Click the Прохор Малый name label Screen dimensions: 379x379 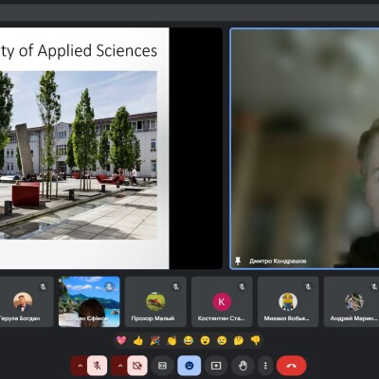click(153, 318)
